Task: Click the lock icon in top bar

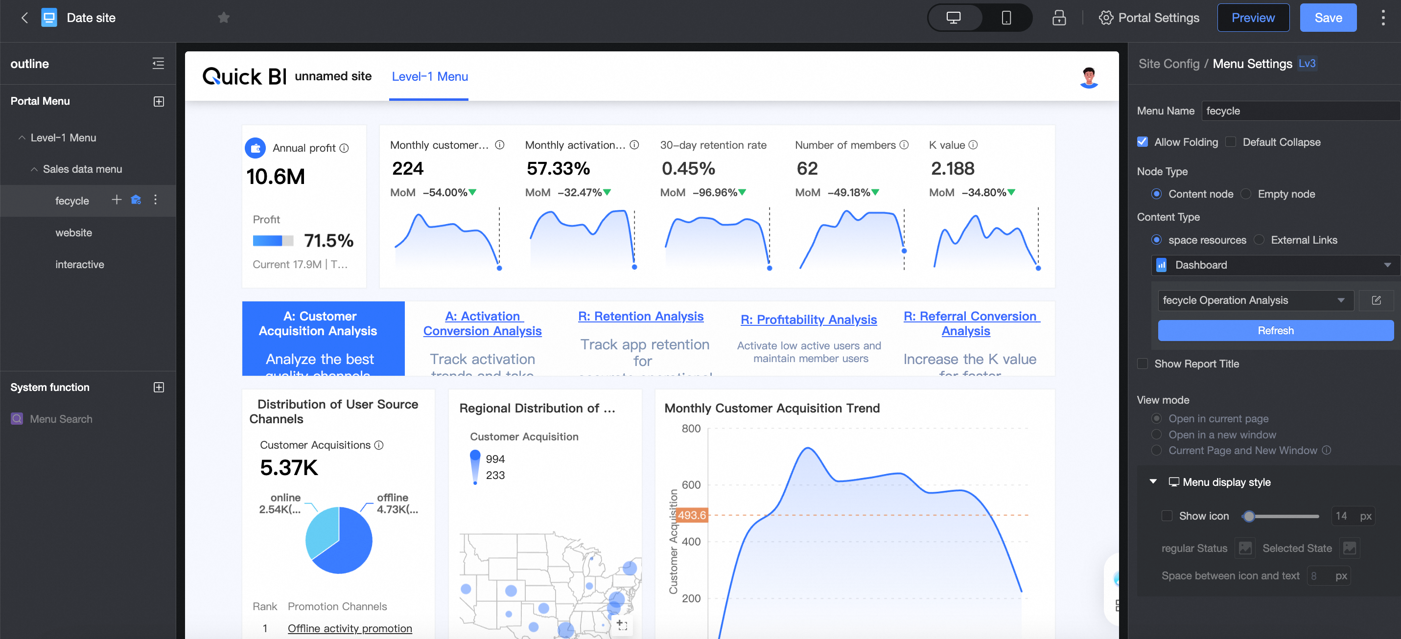Action: [1058, 18]
